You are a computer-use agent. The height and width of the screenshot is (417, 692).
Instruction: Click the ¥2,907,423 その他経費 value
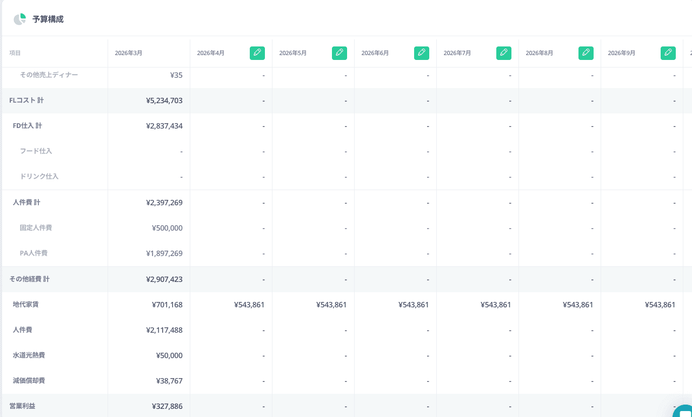coord(164,279)
